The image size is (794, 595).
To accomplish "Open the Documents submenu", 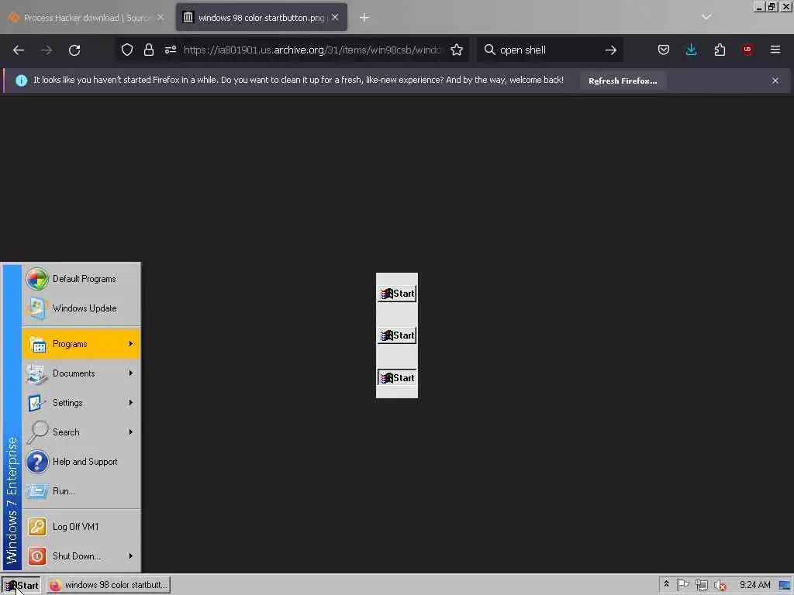I will (x=81, y=373).
